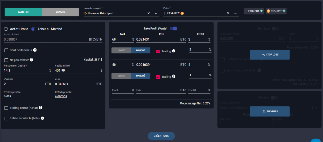Edit trailing percent field showing 2
This screenshot has width=323, height=142.
click(x=200, y=50)
